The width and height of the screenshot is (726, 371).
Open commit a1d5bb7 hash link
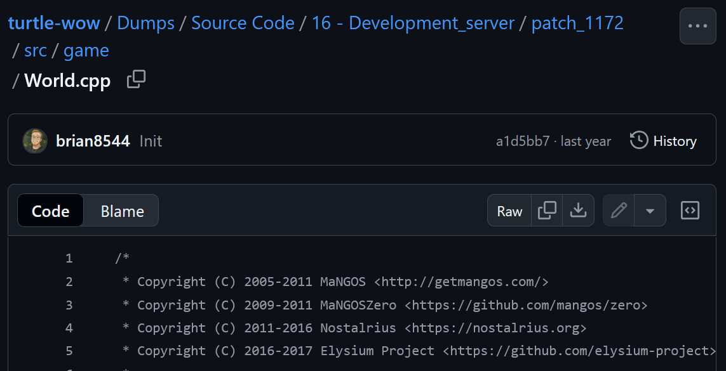523,141
